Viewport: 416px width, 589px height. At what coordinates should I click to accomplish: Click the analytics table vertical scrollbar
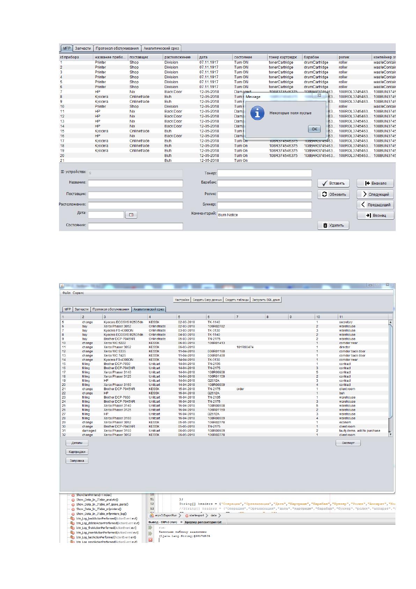click(x=390, y=378)
